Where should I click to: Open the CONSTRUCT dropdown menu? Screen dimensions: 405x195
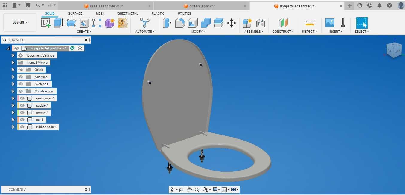(x=283, y=32)
